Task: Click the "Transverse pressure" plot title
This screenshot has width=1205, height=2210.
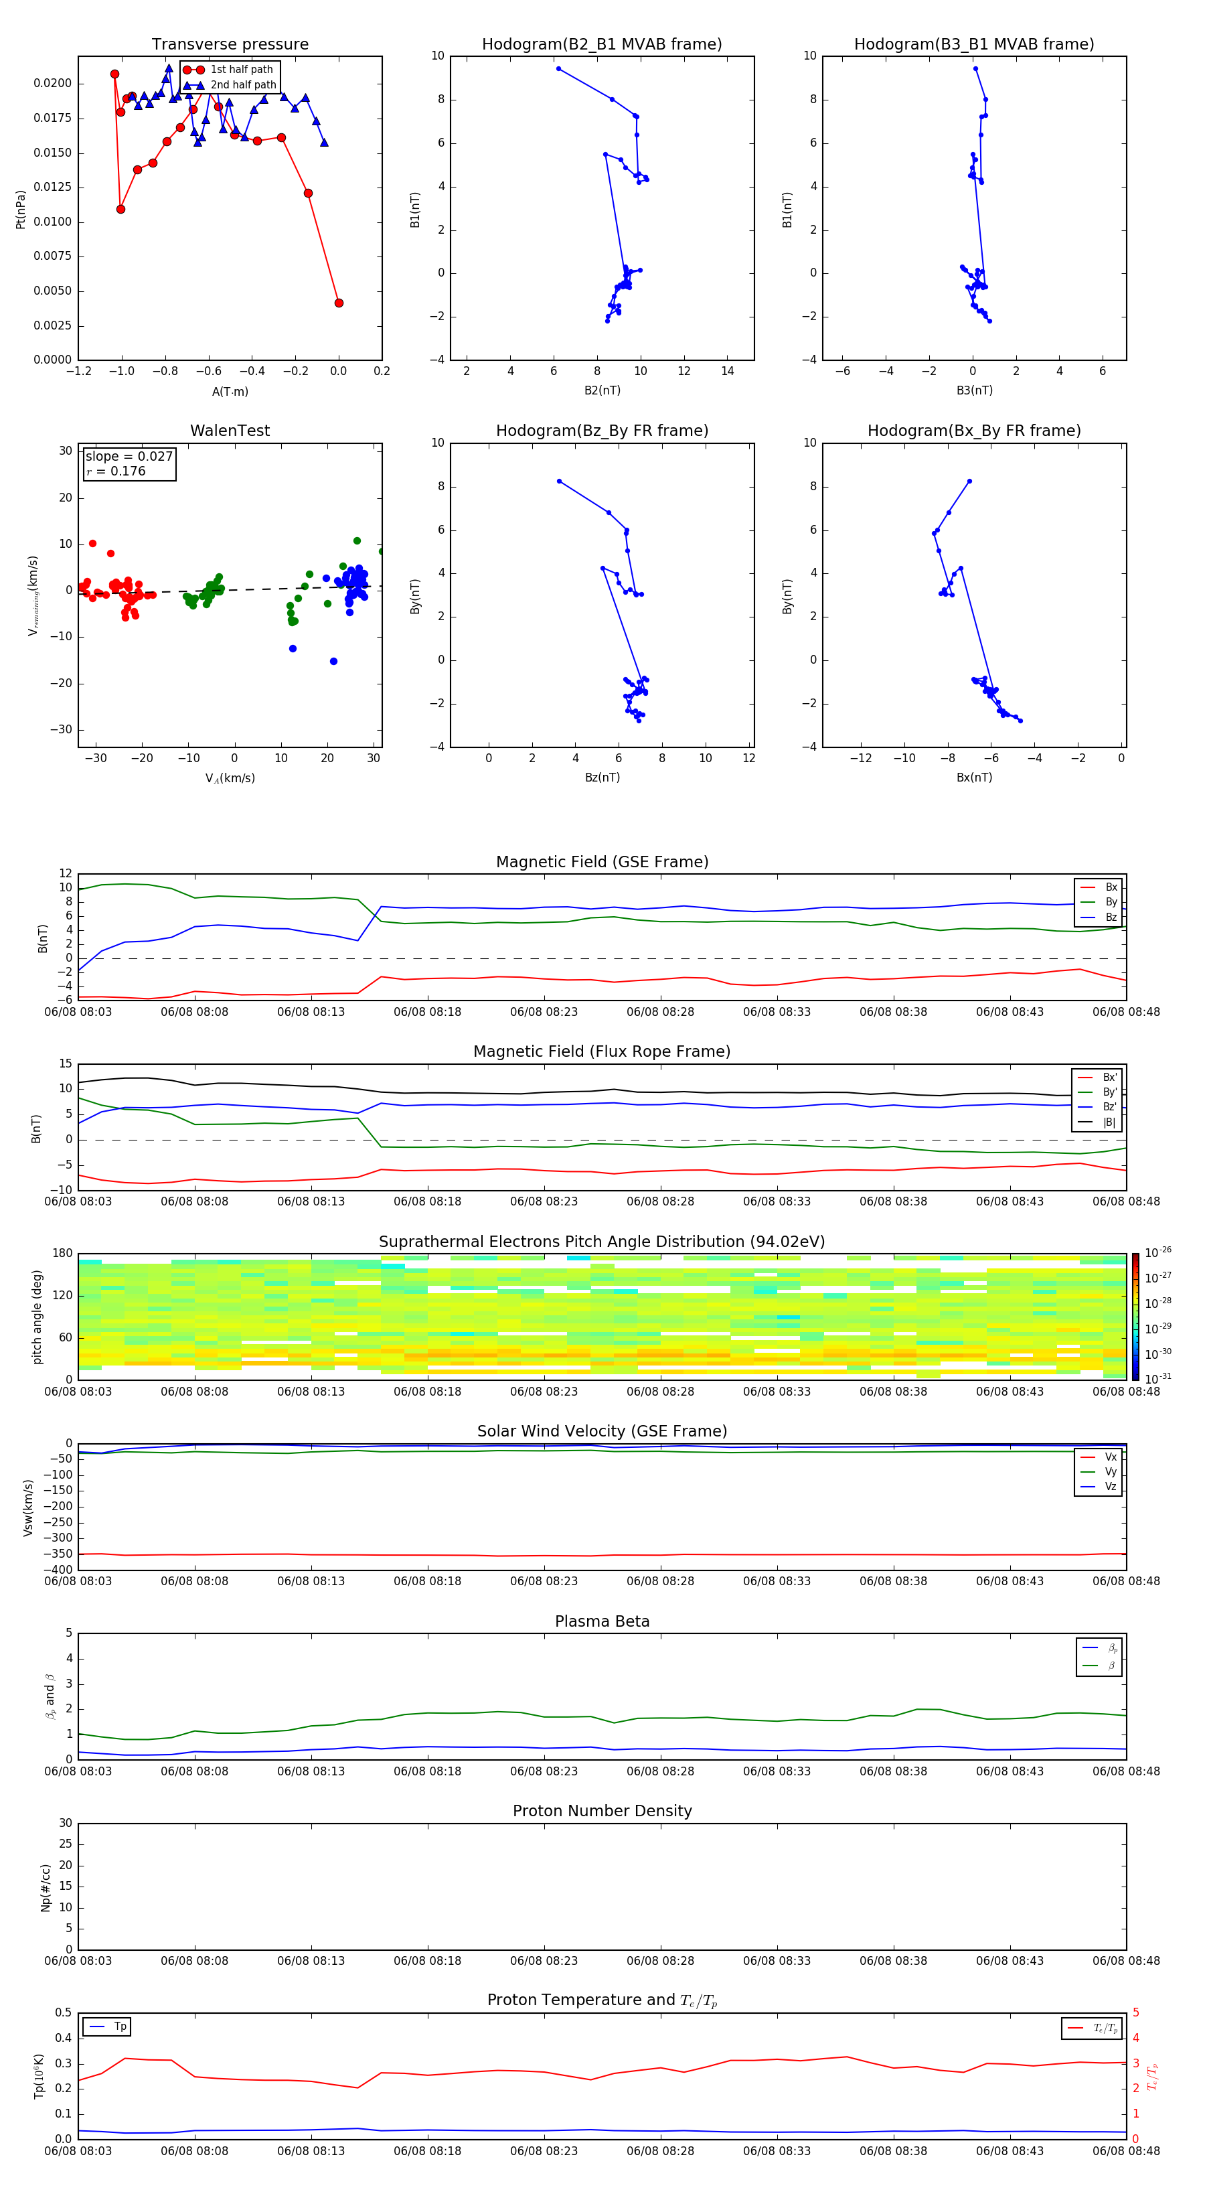Action: pos(230,45)
